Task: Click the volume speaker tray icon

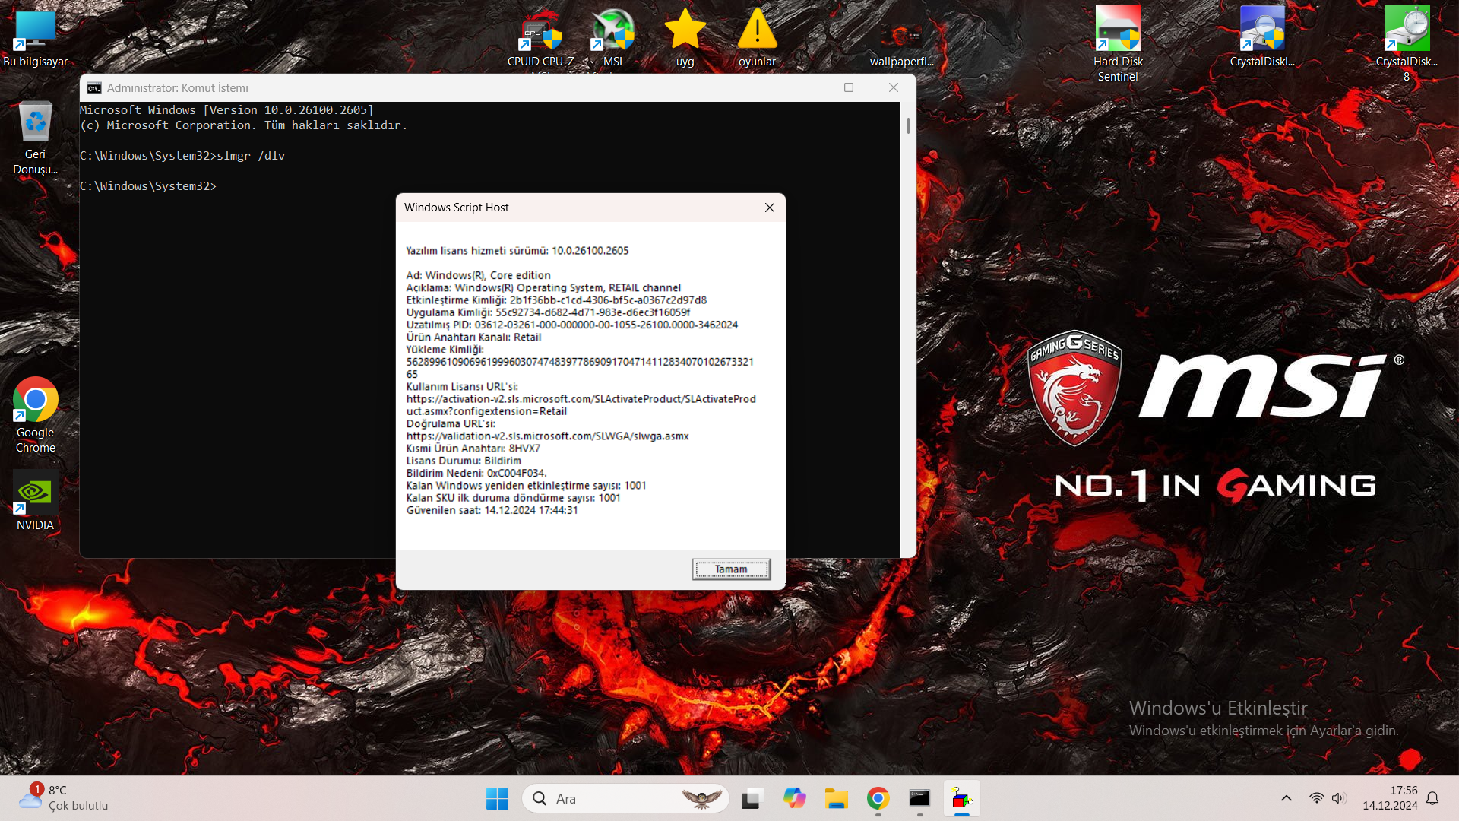Action: [x=1338, y=798]
